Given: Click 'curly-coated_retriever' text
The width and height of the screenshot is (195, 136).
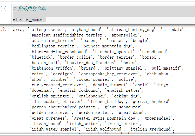Looking at the screenshot, I should (x=58, y=85).
